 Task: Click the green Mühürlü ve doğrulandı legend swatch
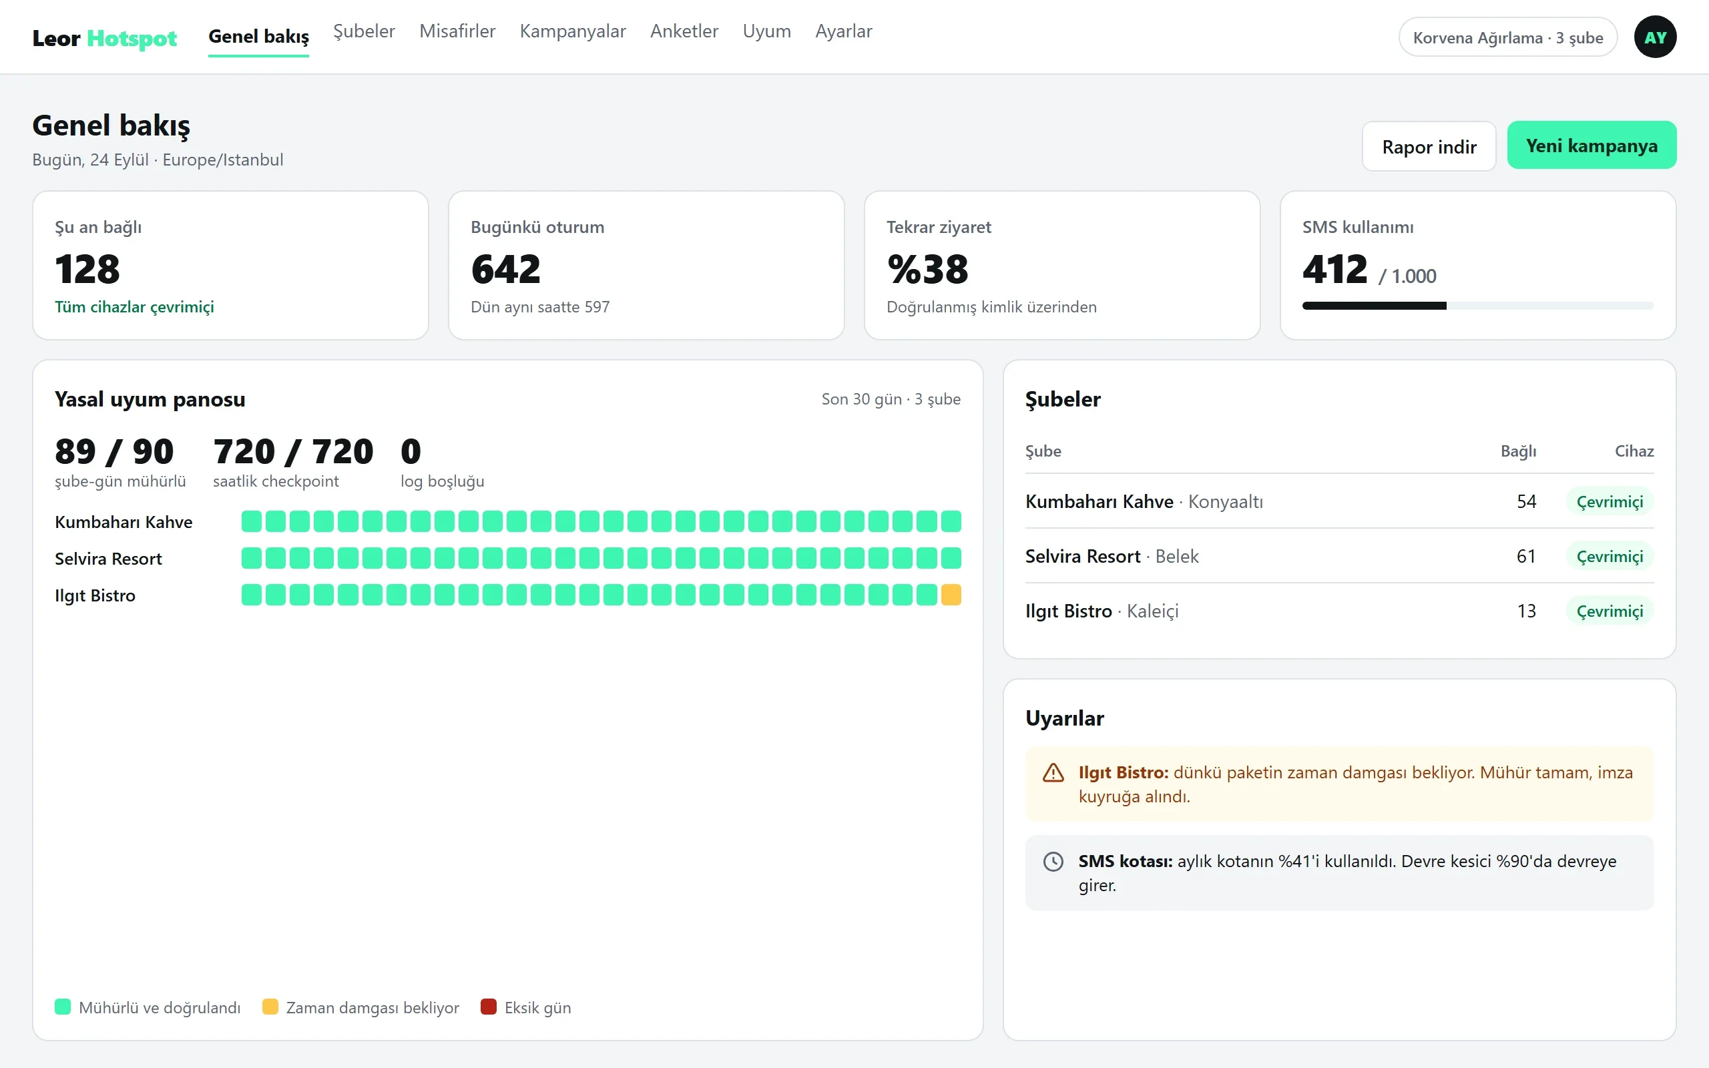coord(63,1007)
